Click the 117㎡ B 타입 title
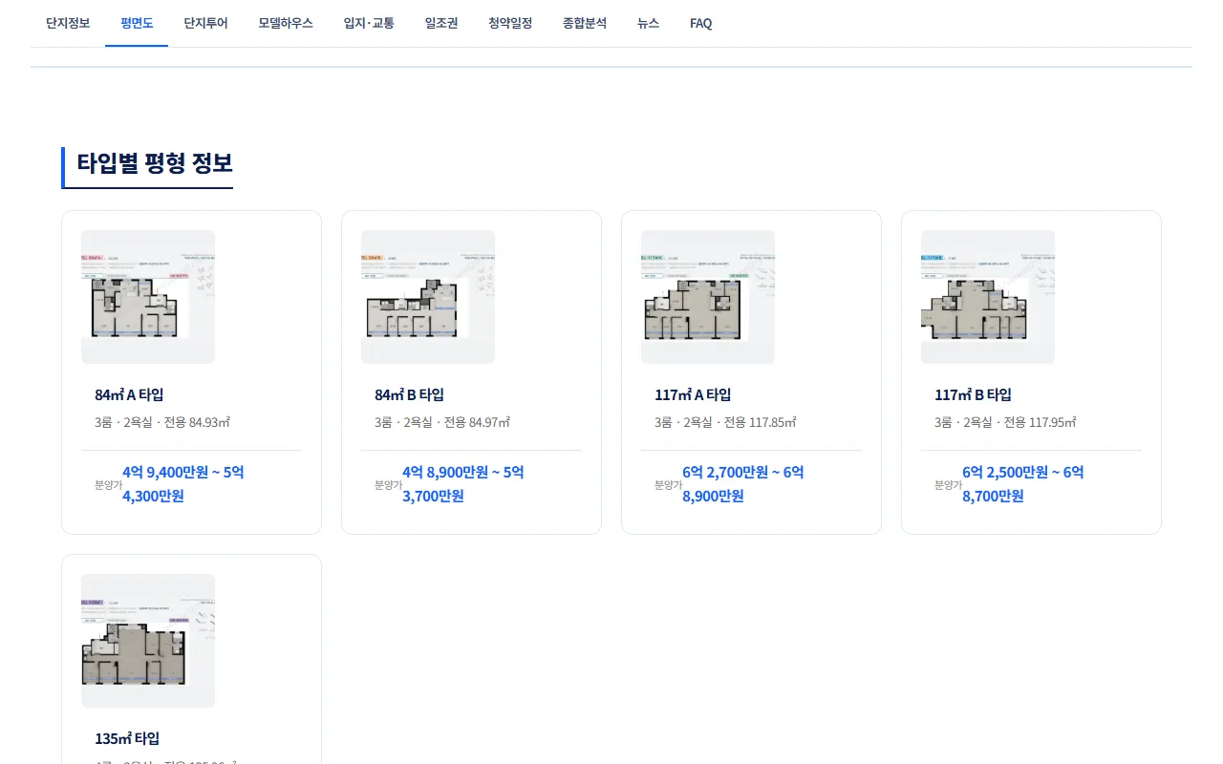This screenshot has width=1223, height=764. pos(973,394)
